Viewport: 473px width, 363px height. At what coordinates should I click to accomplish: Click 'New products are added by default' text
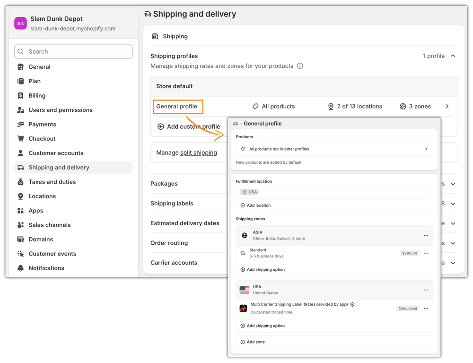[269, 163]
